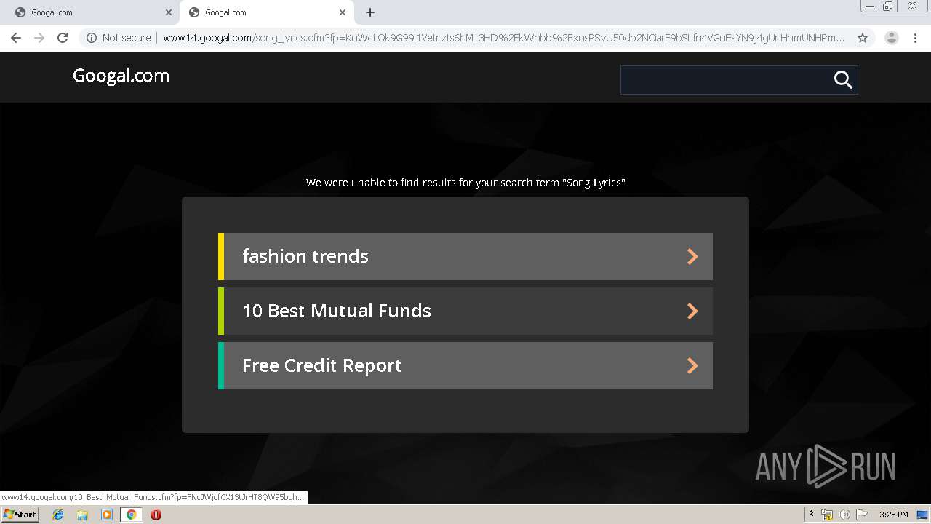Viewport: 931px width, 524px height.
Task: Click the 3:25 PM clock
Action: pyautogui.click(x=893, y=515)
